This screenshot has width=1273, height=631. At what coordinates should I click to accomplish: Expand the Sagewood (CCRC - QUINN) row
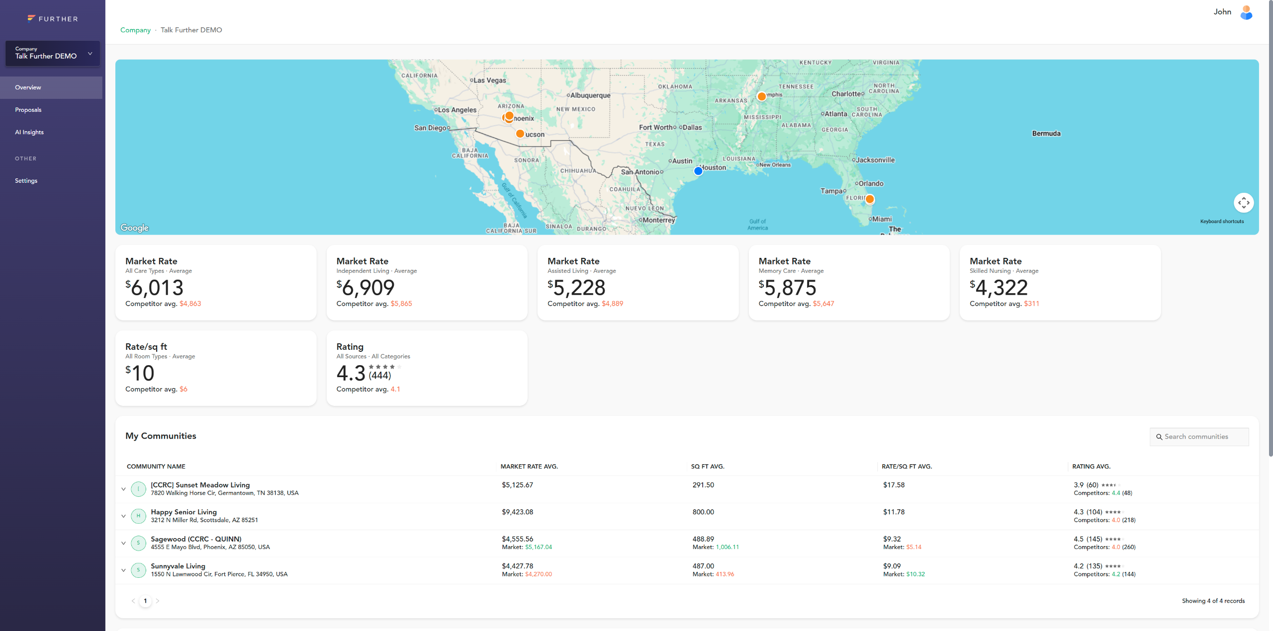(x=123, y=543)
